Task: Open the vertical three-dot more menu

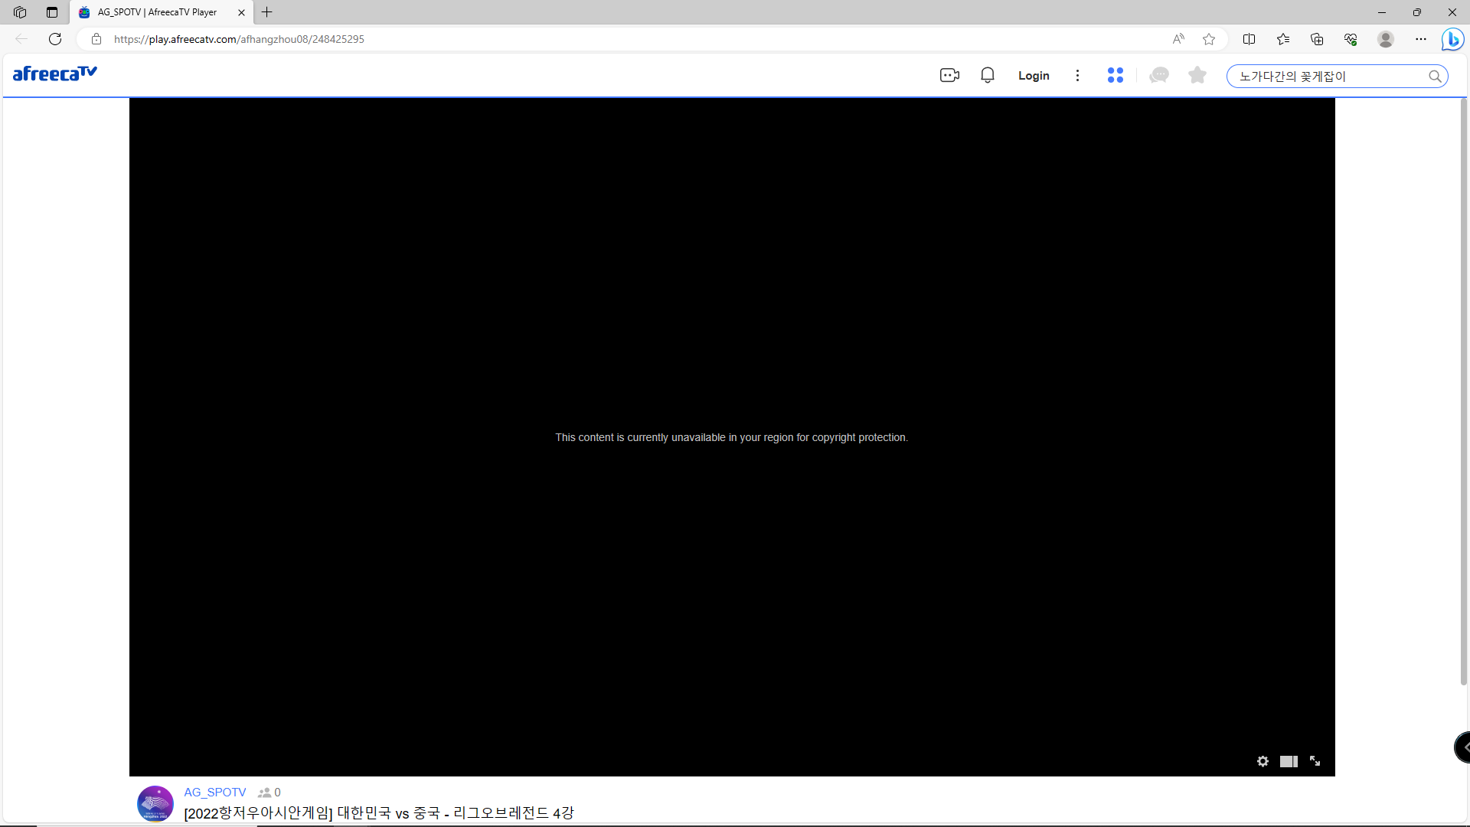Action: 1077,75
